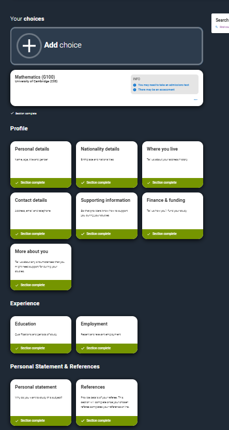This screenshot has width=229, height=430.
Task: Click the admissions test info link
Action: (163, 85)
